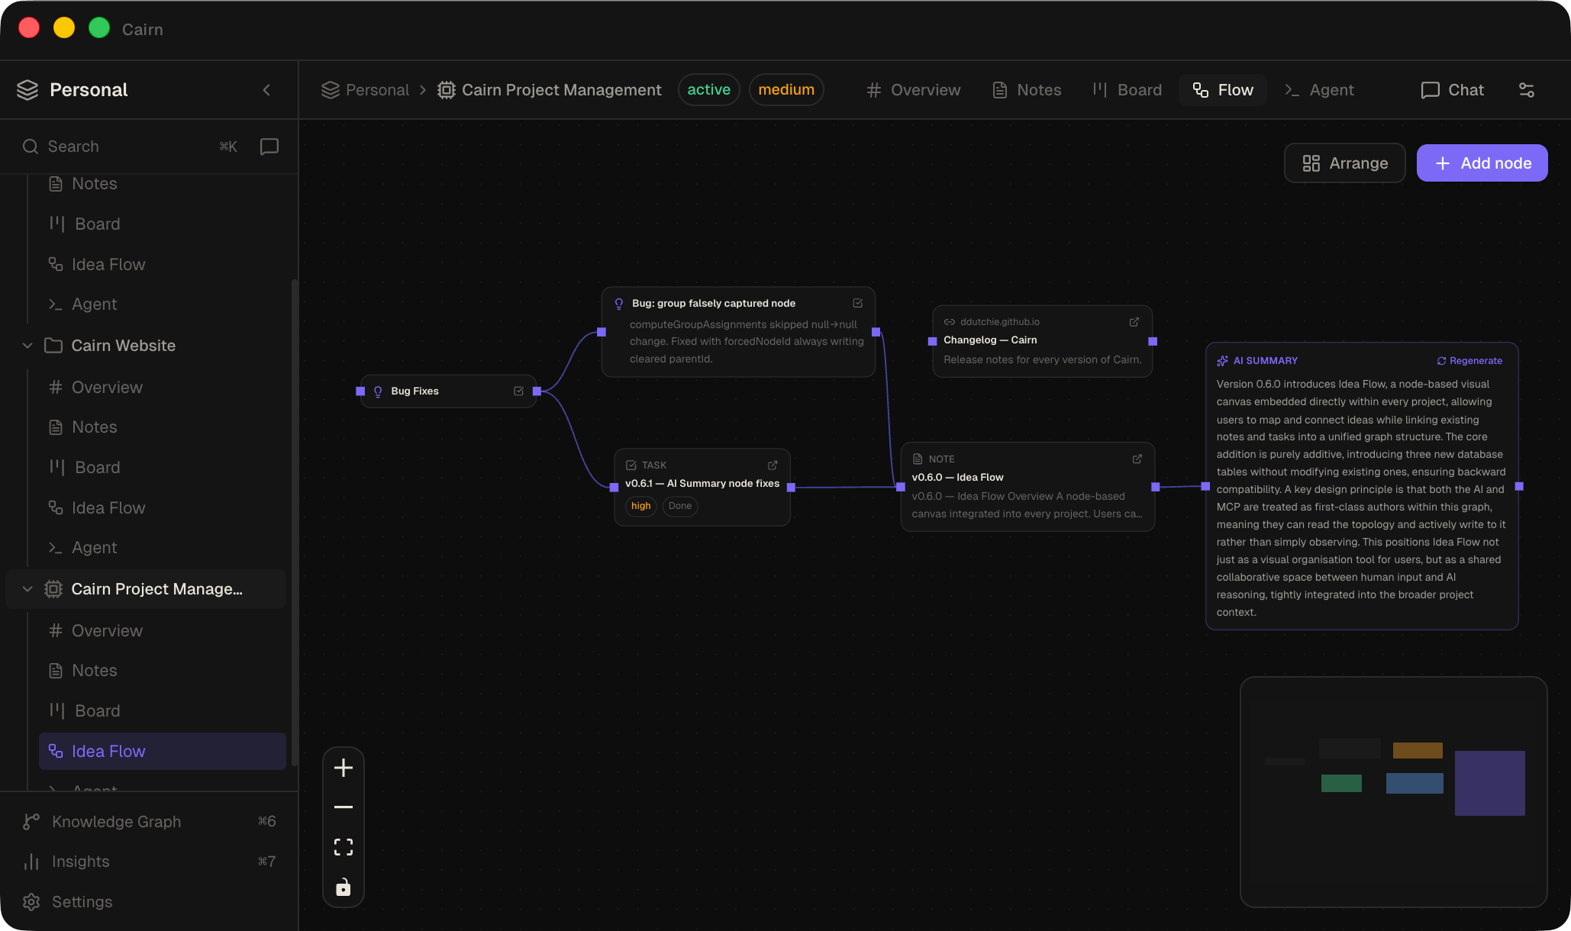Click the Bug Fixes node output handle
This screenshot has height=931, width=1571.
pos(537,391)
